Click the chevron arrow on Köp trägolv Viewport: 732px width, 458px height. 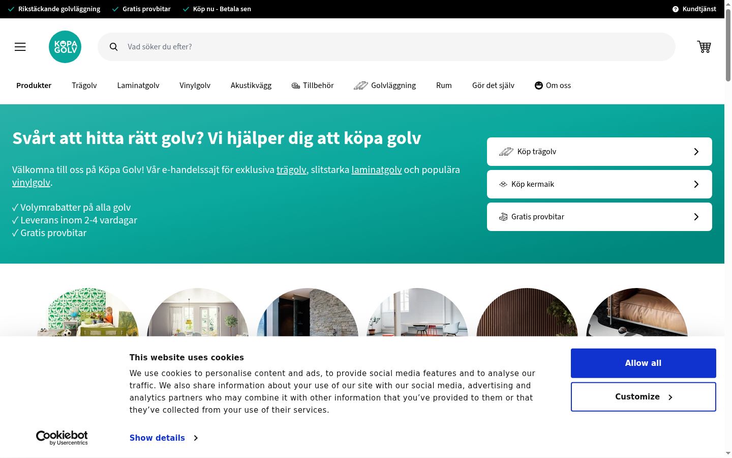tap(696, 152)
